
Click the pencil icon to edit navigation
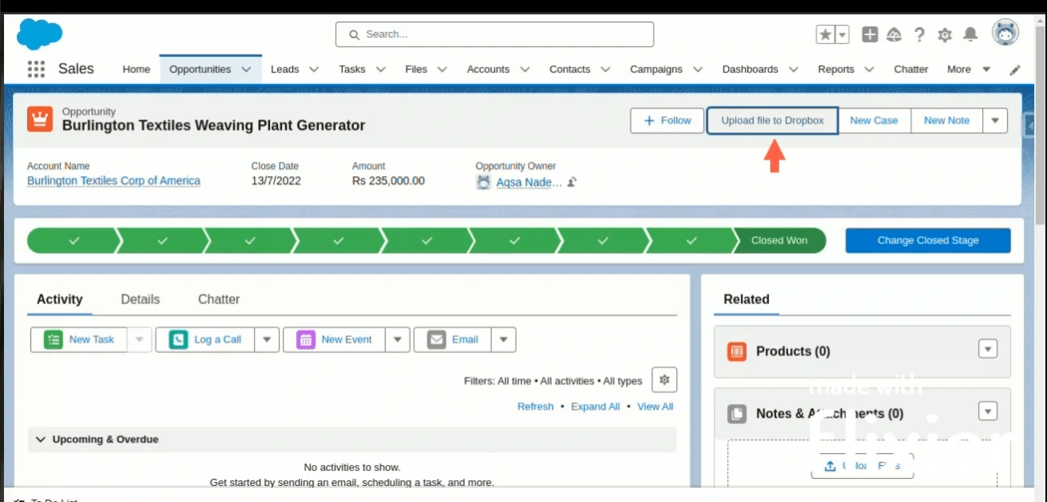click(1015, 70)
